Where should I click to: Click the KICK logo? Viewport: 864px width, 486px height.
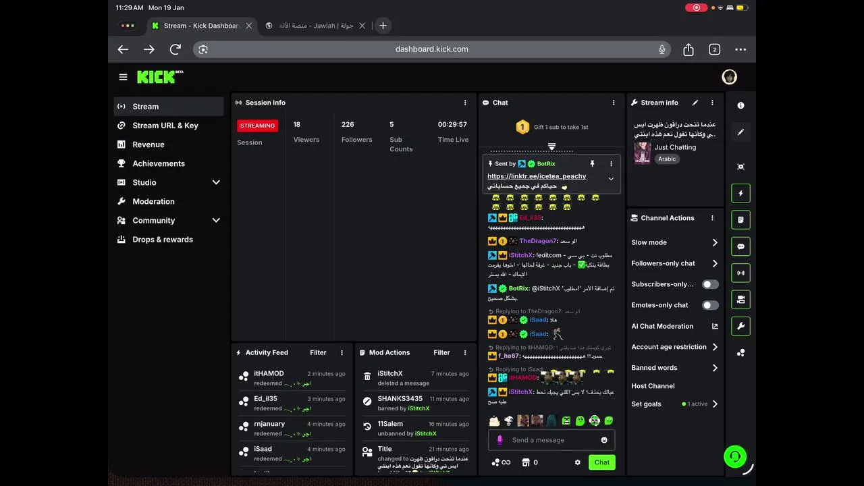[160, 77]
